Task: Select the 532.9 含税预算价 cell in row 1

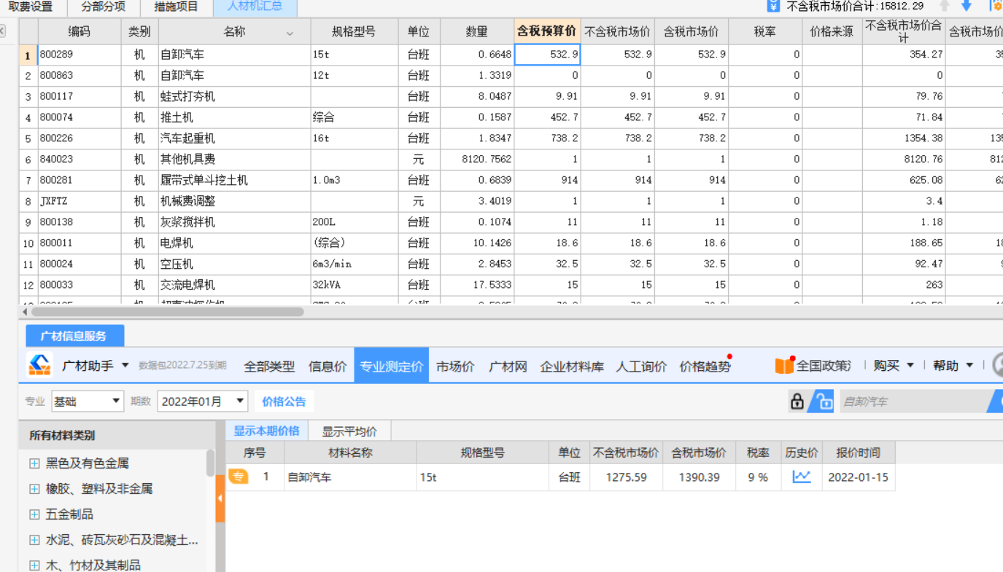Action: (547, 55)
